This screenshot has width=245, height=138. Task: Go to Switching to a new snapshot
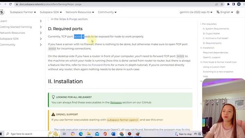coord(218,72)
